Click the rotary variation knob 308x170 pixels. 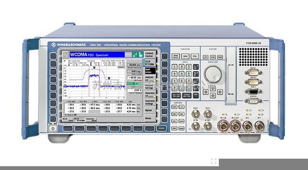click(x=213, y=74)
